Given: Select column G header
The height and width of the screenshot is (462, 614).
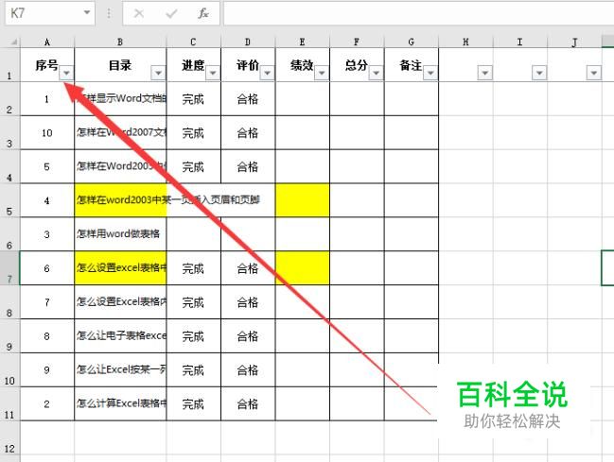Looking at the screenshot, I should click(x=412, y=42).
